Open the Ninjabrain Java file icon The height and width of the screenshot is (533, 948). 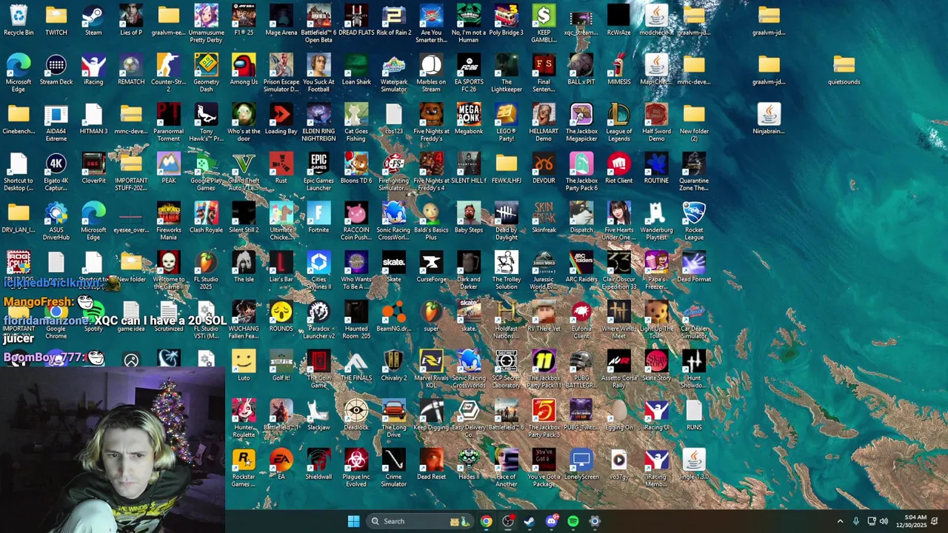pos(769,119)
